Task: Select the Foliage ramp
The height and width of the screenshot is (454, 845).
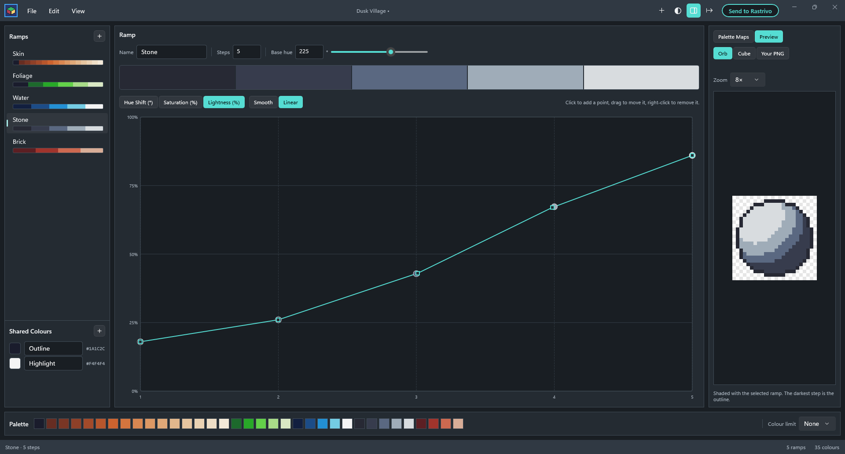Action: pyautogui.click(x=57, y=80)
